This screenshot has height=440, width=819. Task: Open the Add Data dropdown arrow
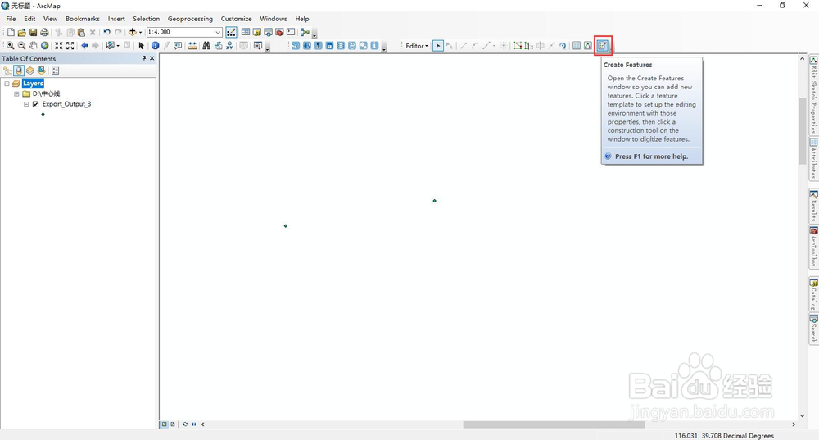[140, 33]
